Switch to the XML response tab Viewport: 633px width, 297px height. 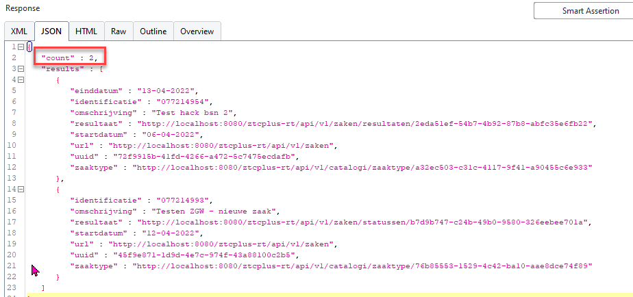(x=19, y=31)
